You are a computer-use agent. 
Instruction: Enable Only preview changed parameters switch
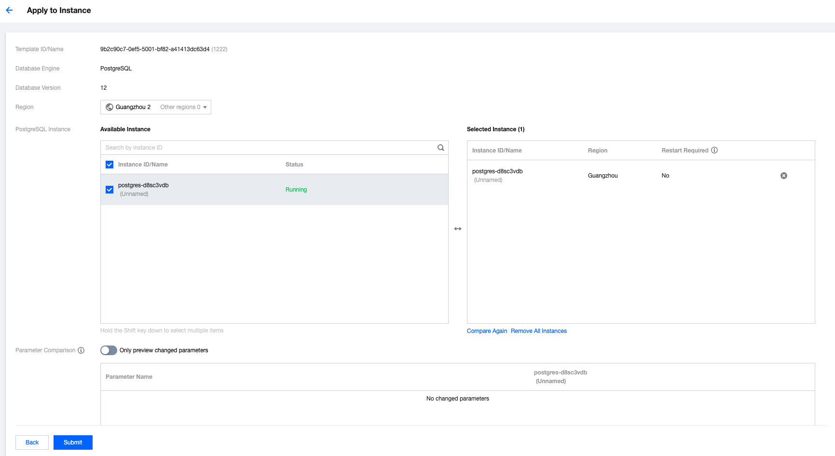click(109, 350)
